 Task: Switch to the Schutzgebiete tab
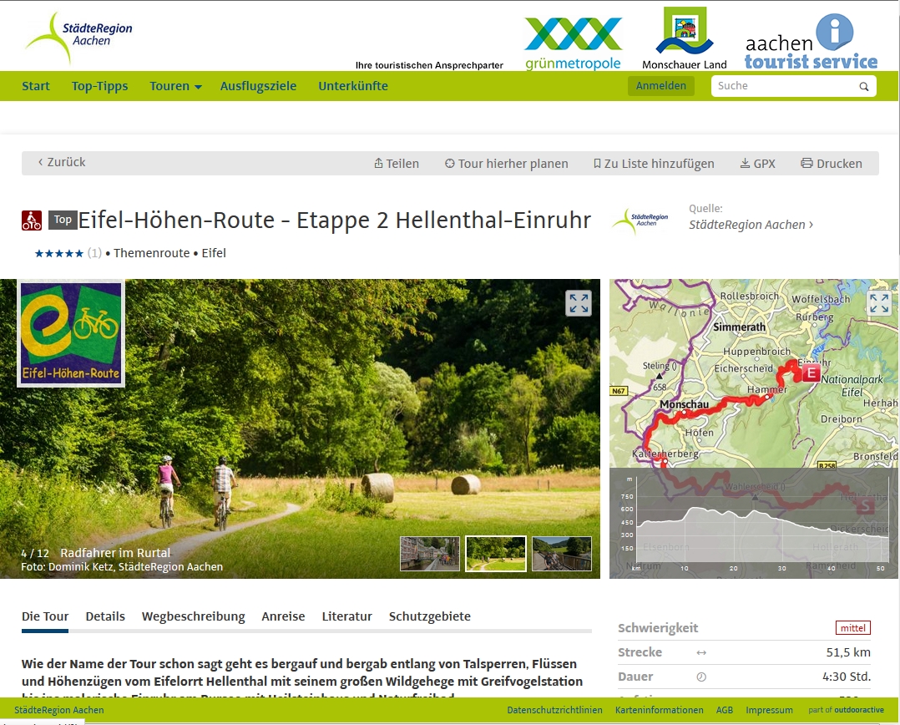click(429, 616)
